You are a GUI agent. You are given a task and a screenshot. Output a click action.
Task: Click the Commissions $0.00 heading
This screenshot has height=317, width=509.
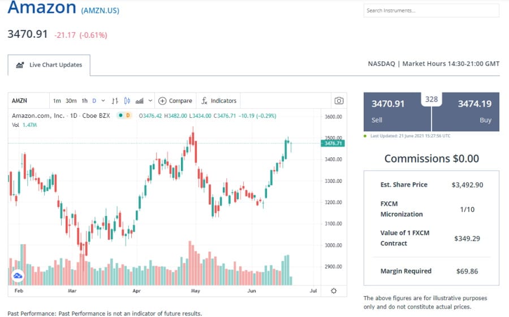pos(432,158)
